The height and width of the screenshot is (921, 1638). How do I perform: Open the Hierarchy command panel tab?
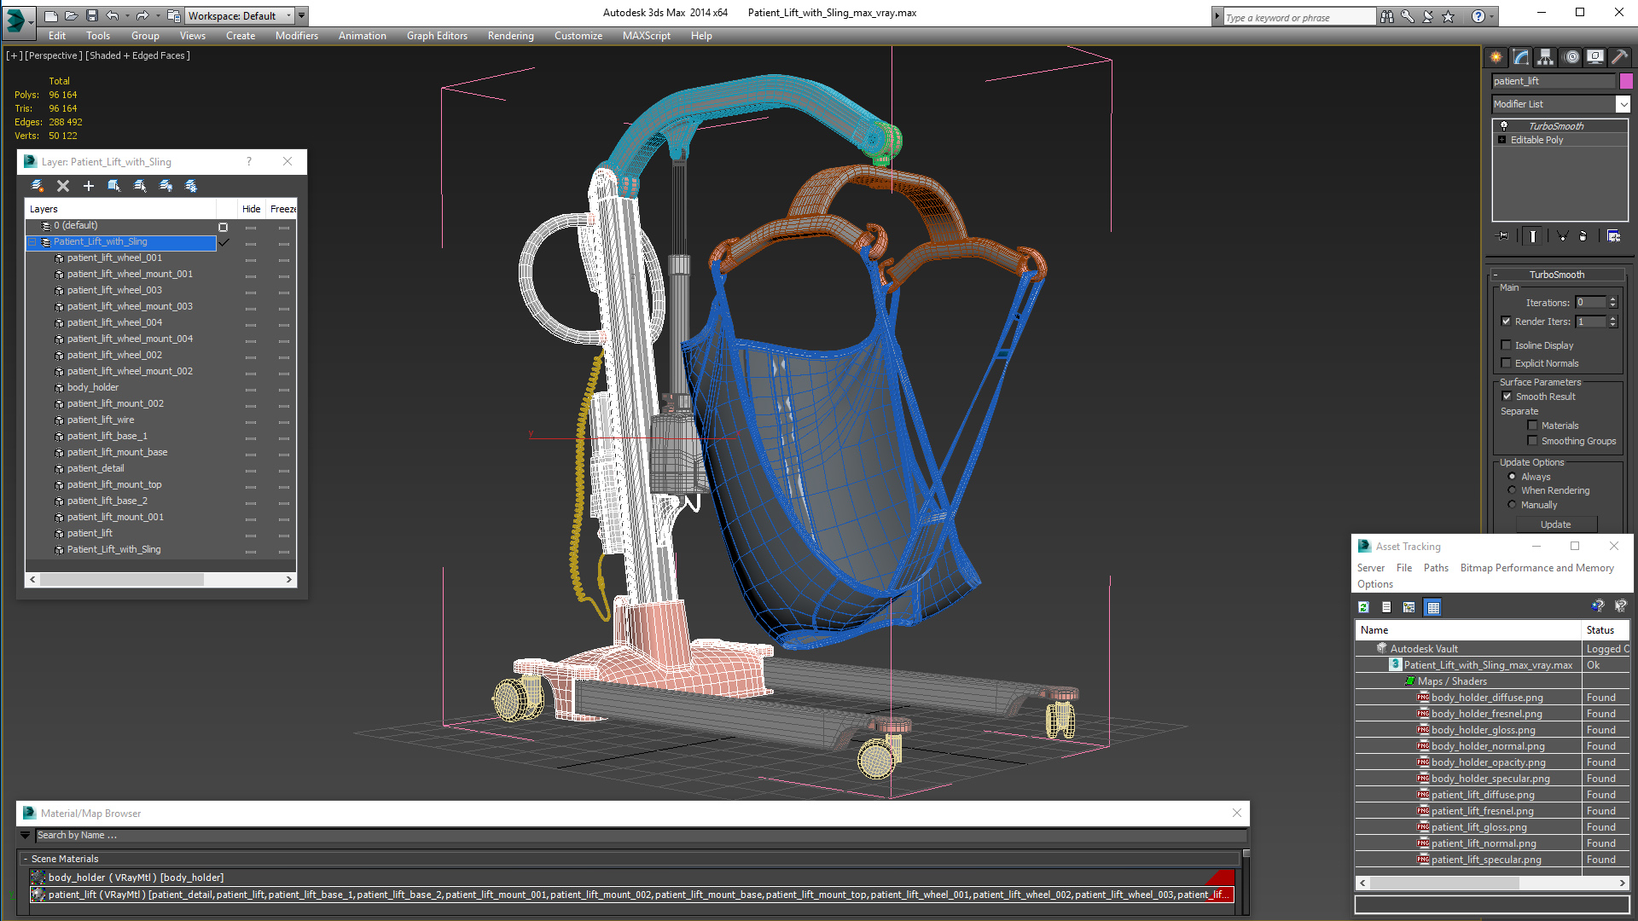tap(1545, 57)
